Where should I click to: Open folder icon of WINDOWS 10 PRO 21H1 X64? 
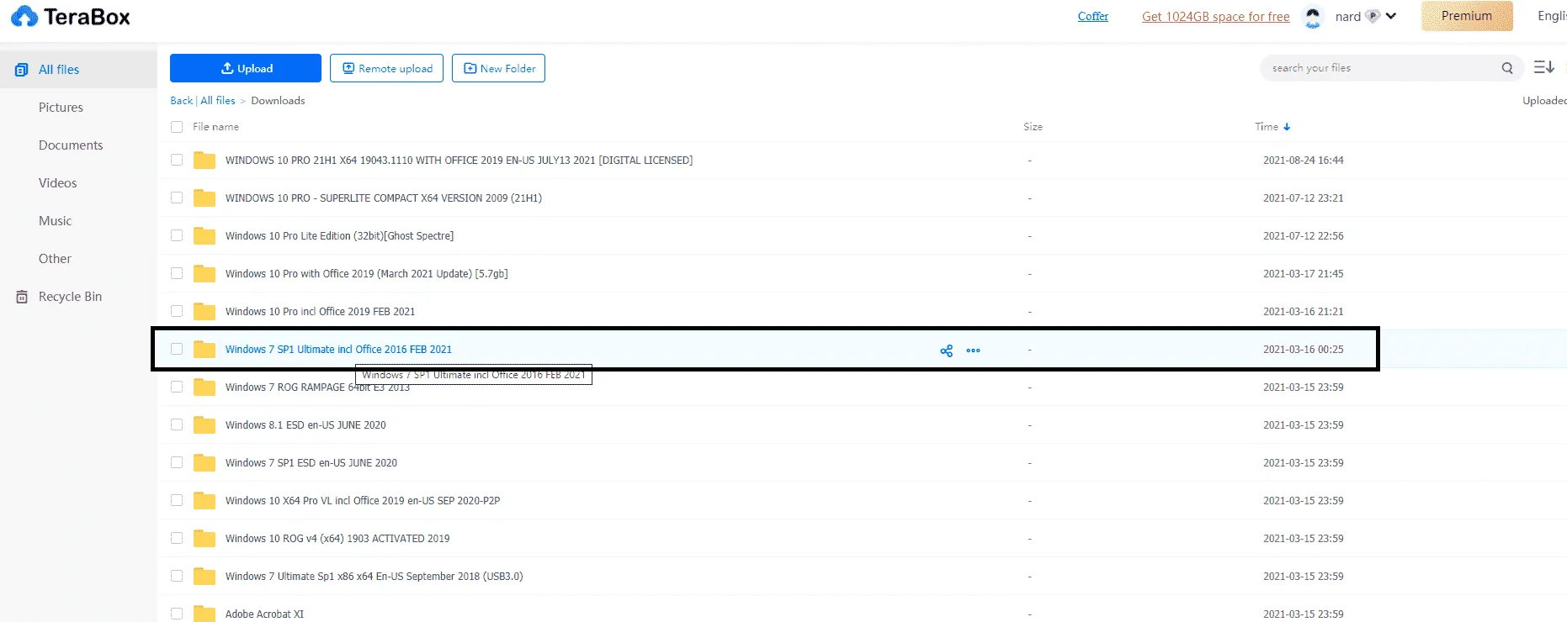point(205,160)
